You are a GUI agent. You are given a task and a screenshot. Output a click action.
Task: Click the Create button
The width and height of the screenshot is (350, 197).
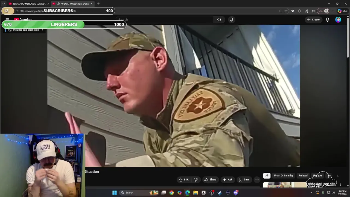point(313,20)
